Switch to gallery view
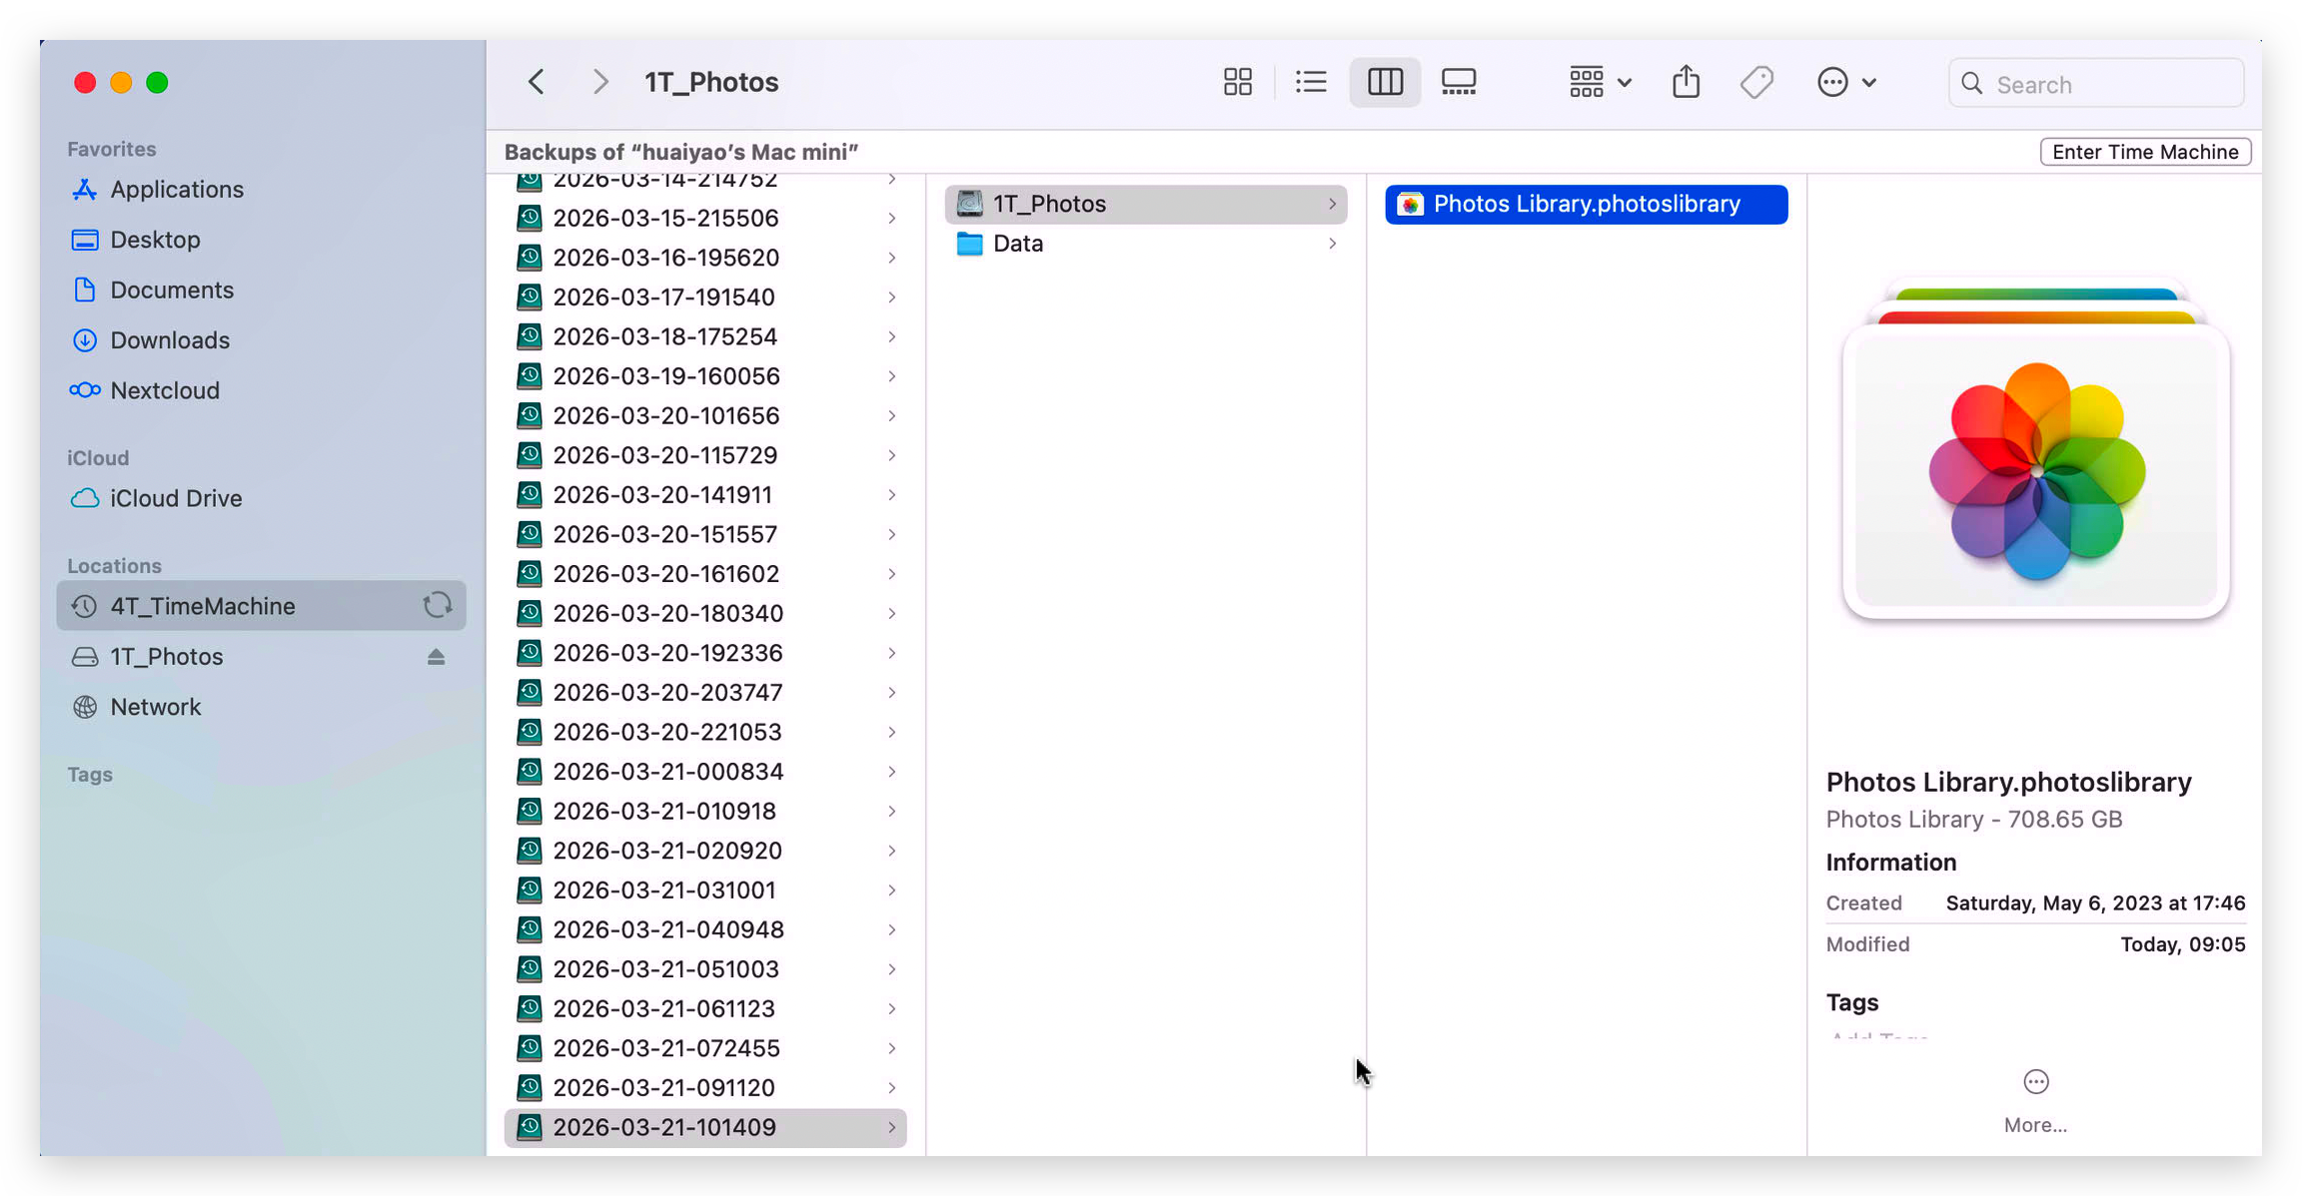 coord(1459,82)
